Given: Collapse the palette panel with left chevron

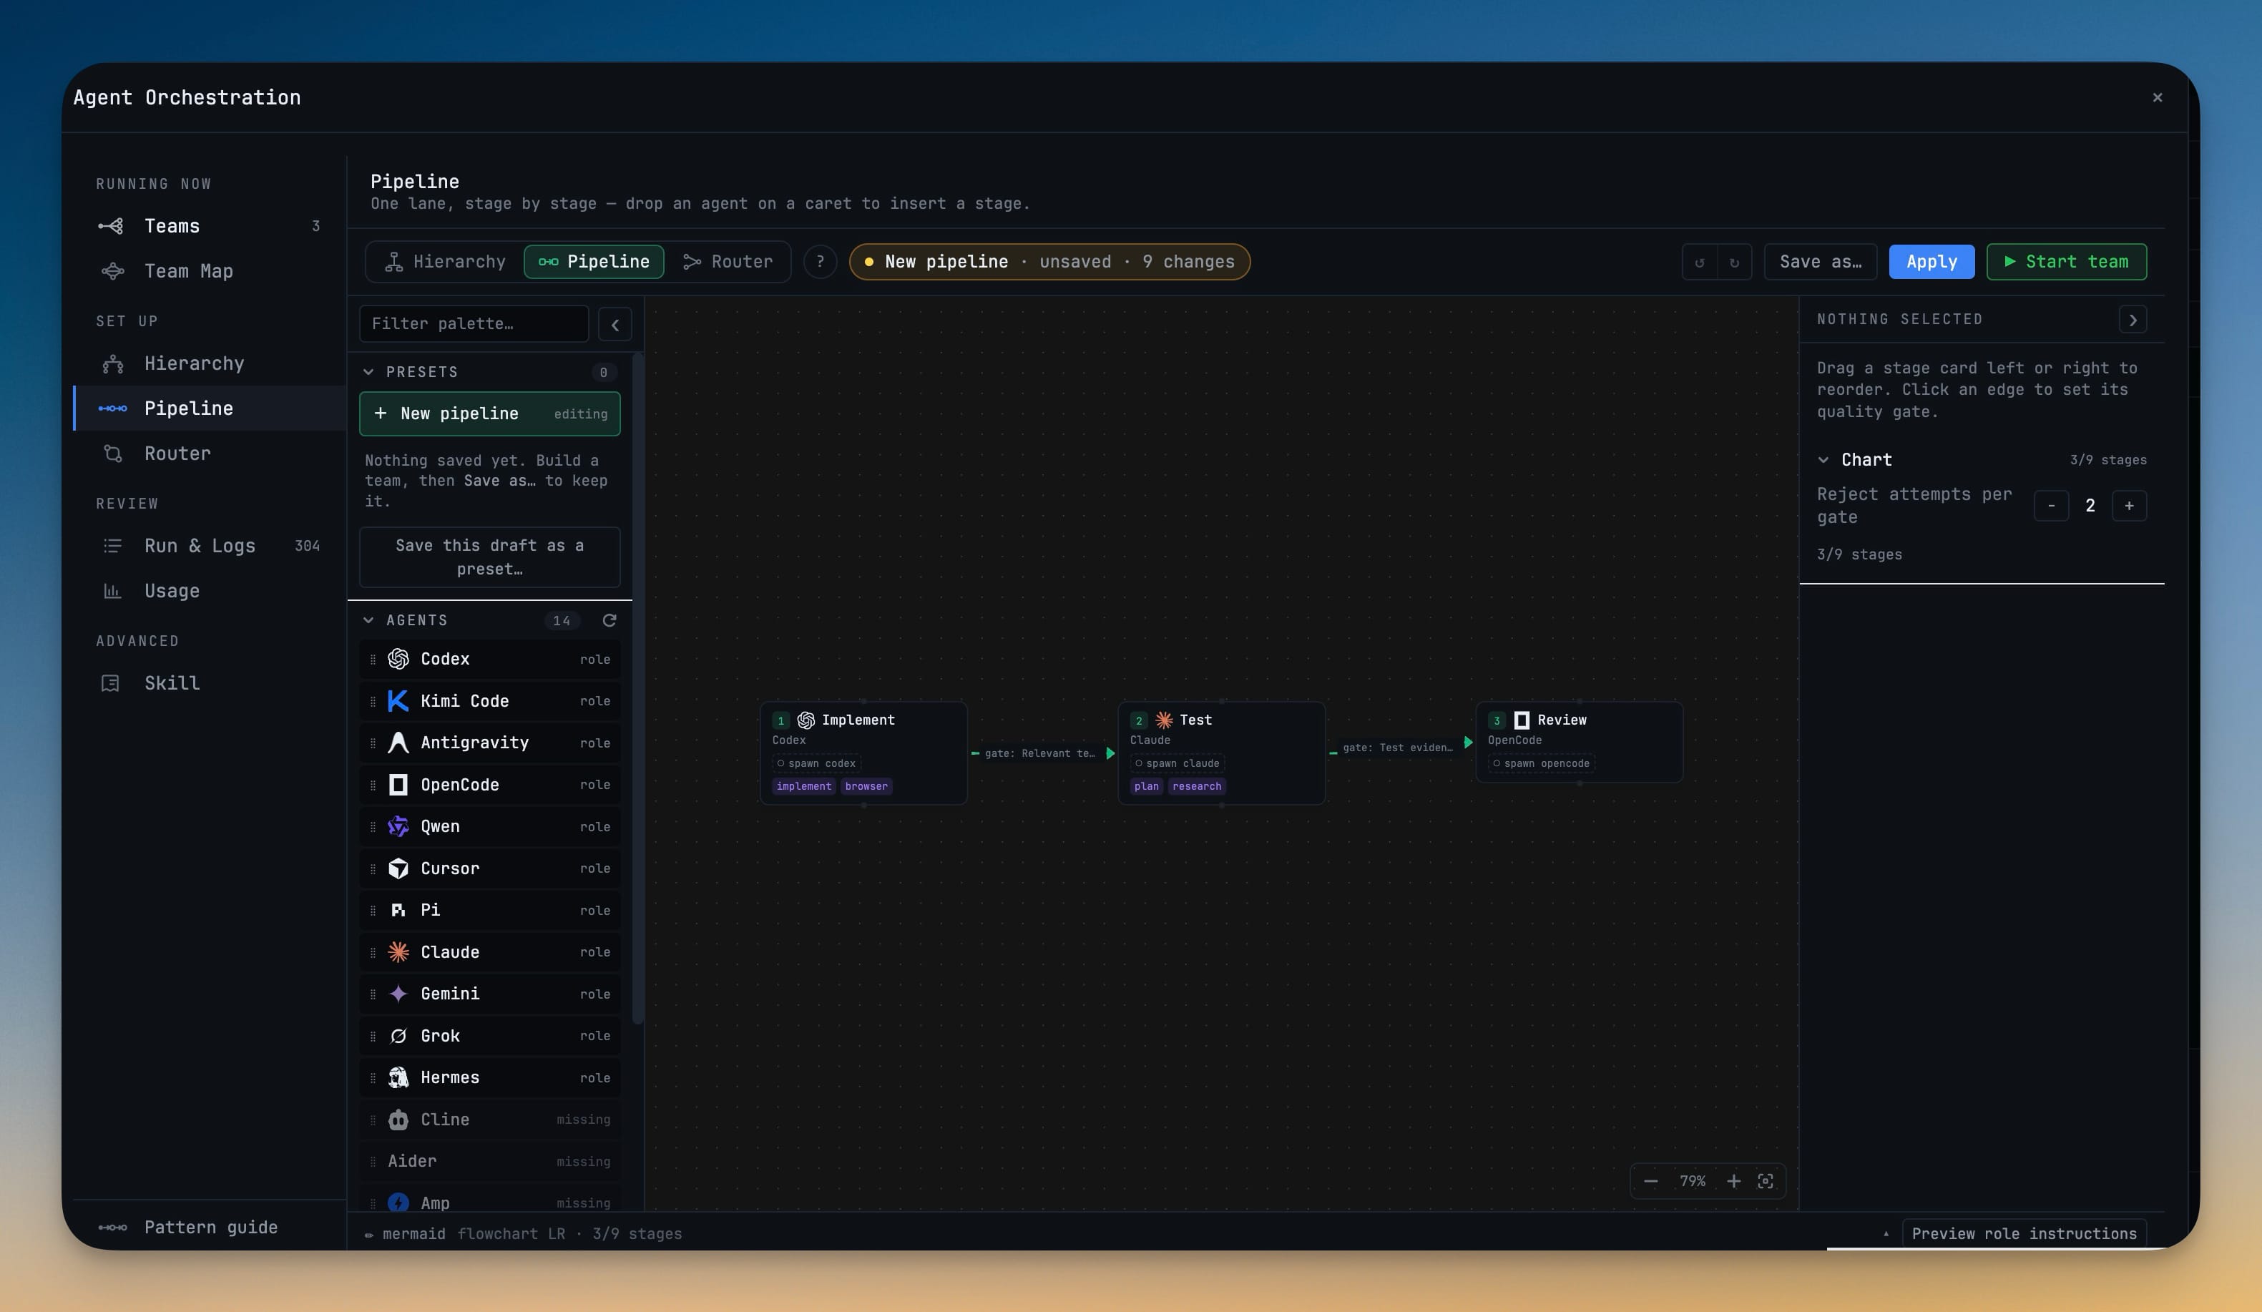Looking at the screenshot, I should [x=615, y=325].
